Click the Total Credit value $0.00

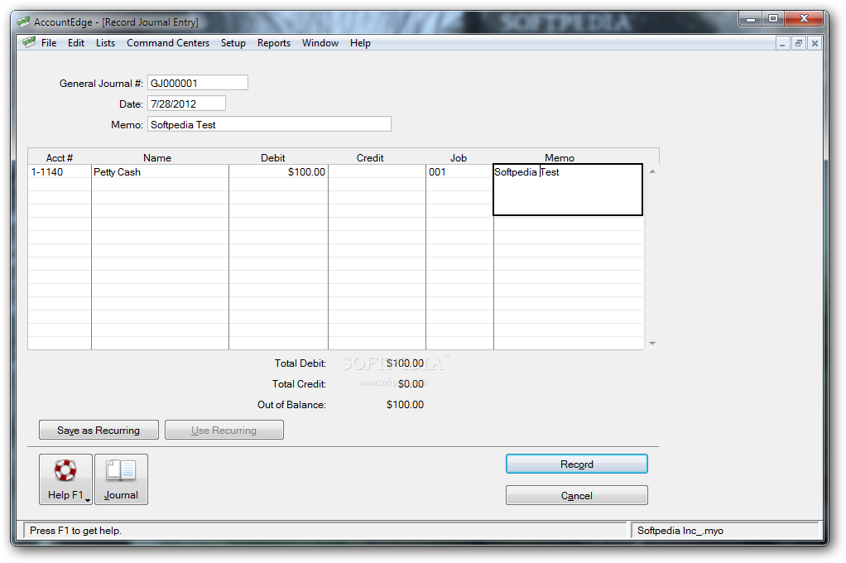(x=411, y=384)
